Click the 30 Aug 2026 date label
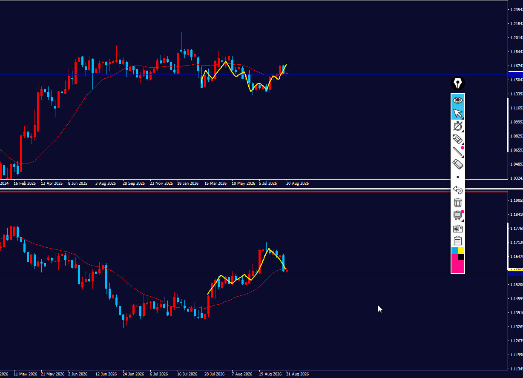Screen dimensions: 523x378 coord(297,183)
